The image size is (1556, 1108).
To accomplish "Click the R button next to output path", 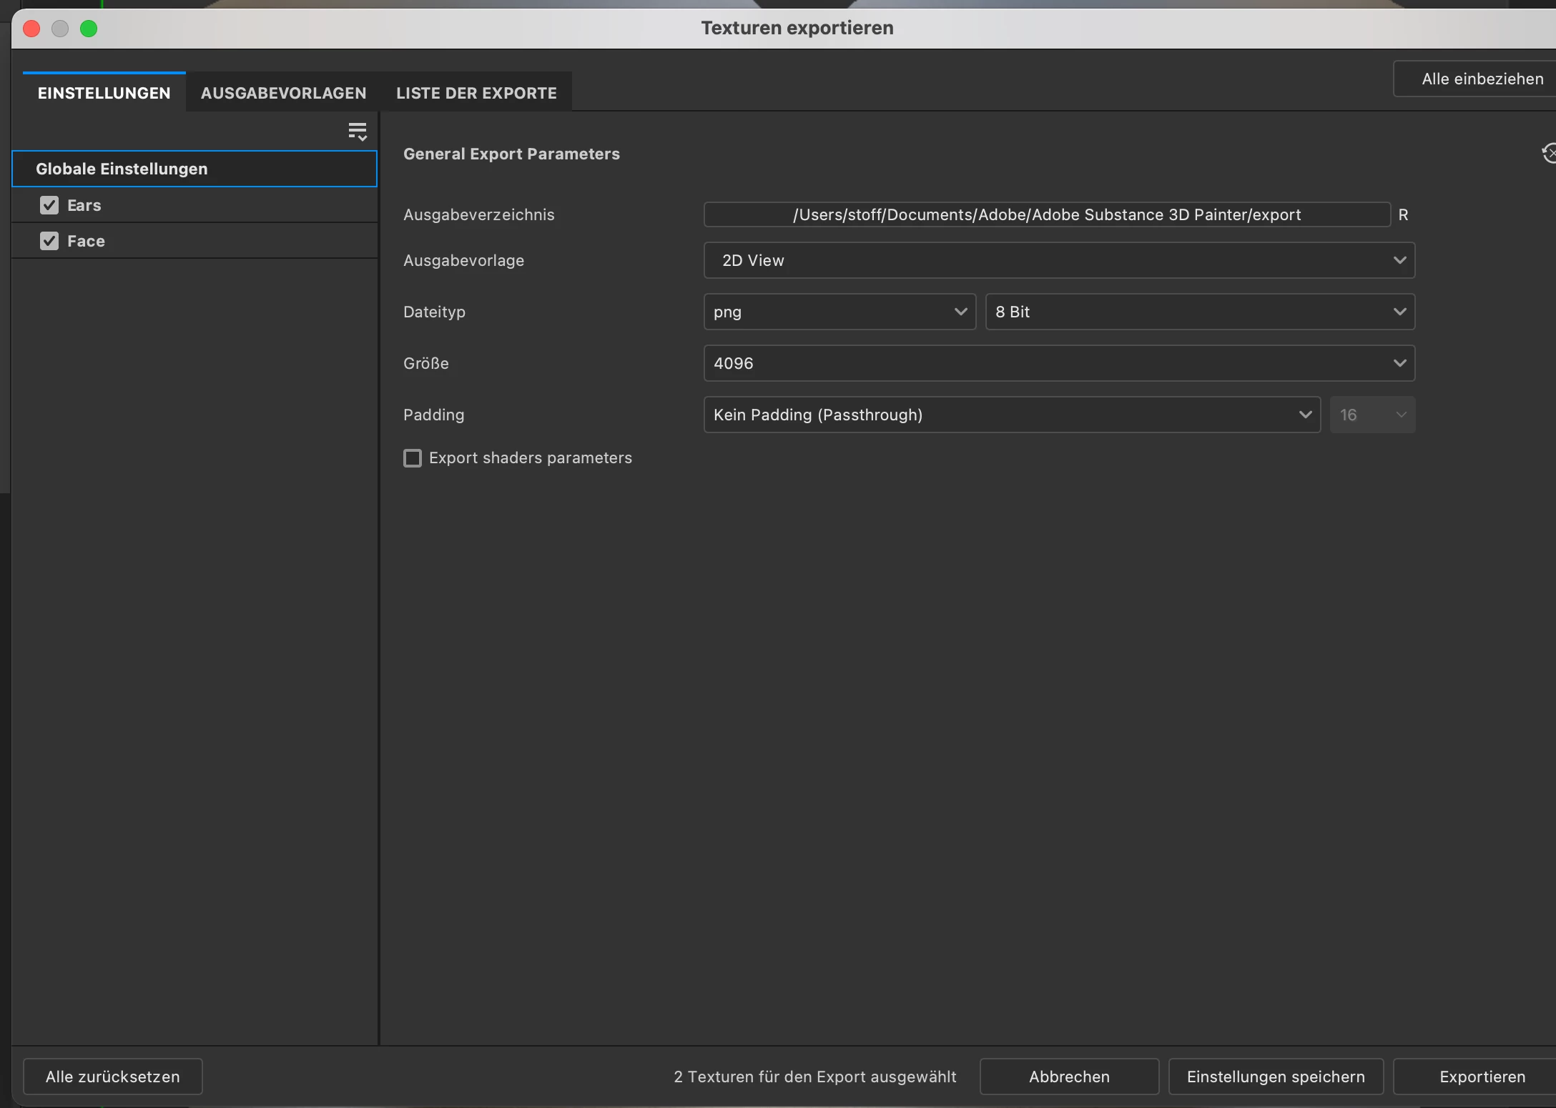I will click(1403, 214).
